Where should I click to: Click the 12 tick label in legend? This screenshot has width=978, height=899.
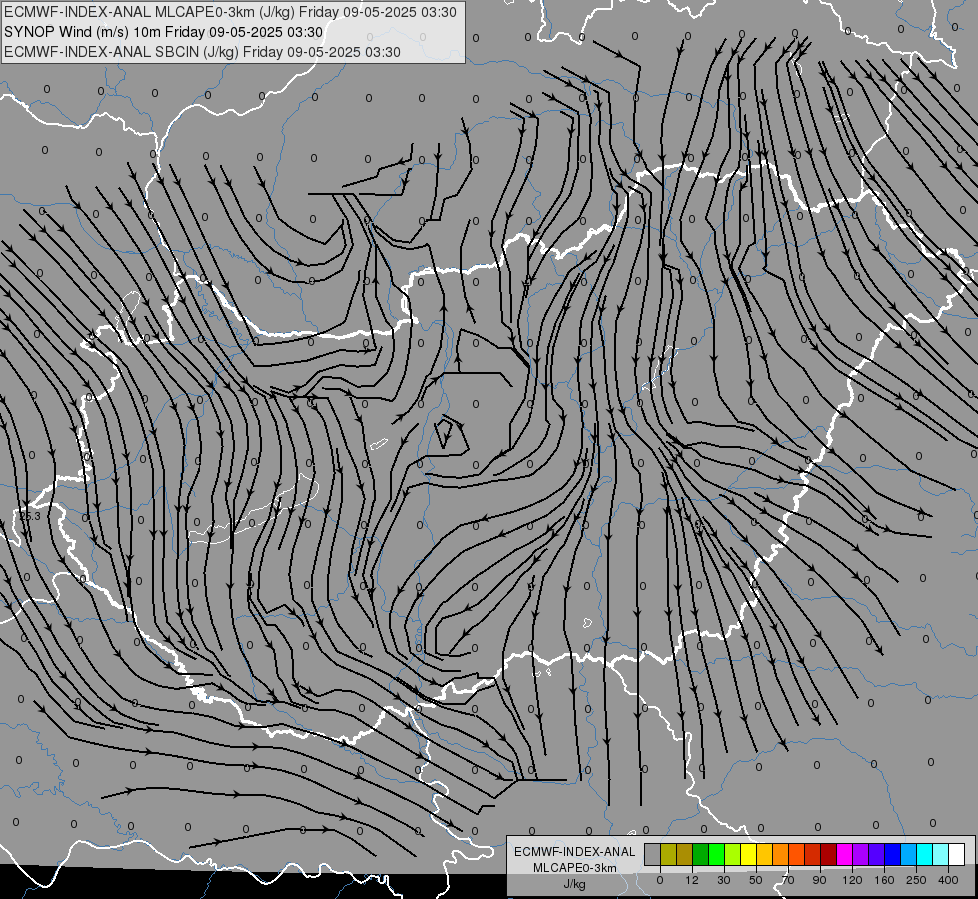692,880
